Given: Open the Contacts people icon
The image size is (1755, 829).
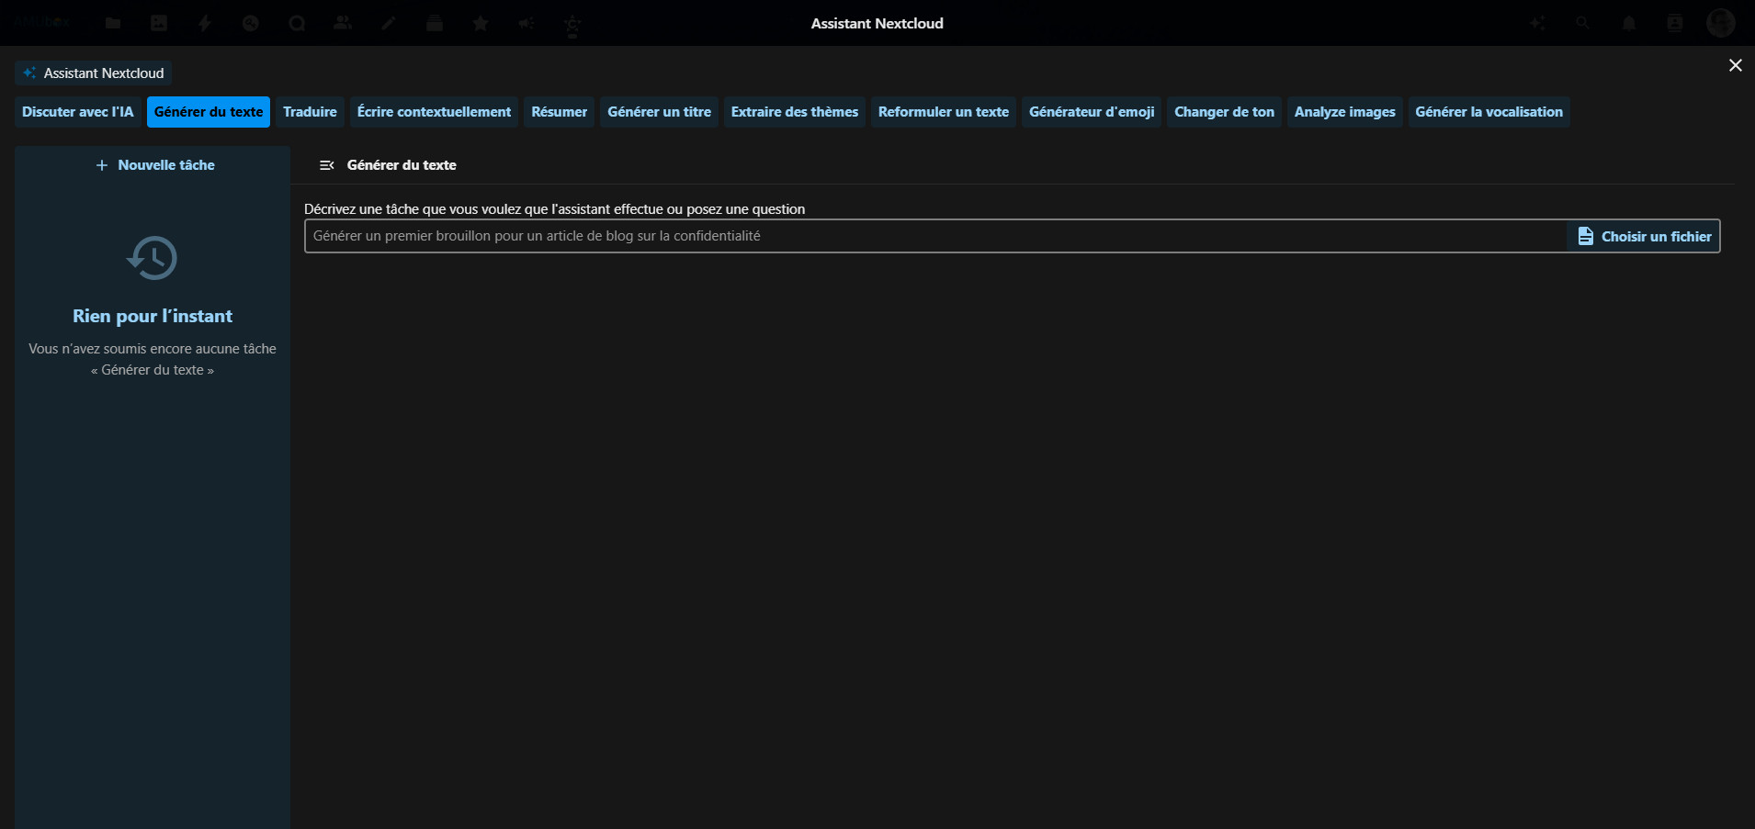Looking at the screenshot, I should [x=343, y=23].
